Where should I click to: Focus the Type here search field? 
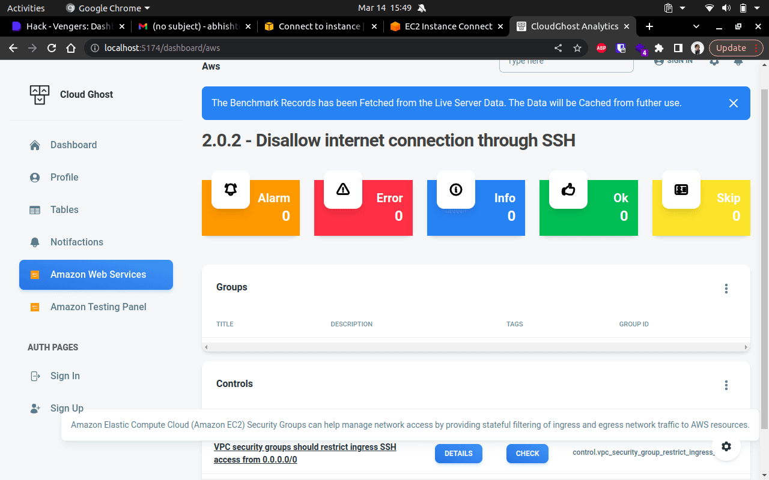[567, 65]
